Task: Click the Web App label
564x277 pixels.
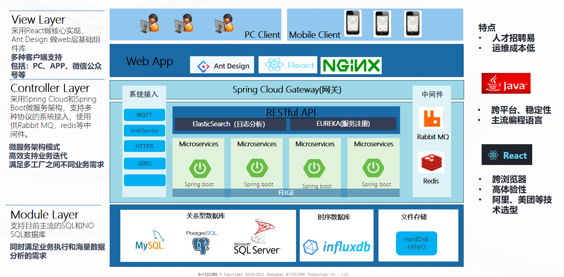Action: point(150,61)
